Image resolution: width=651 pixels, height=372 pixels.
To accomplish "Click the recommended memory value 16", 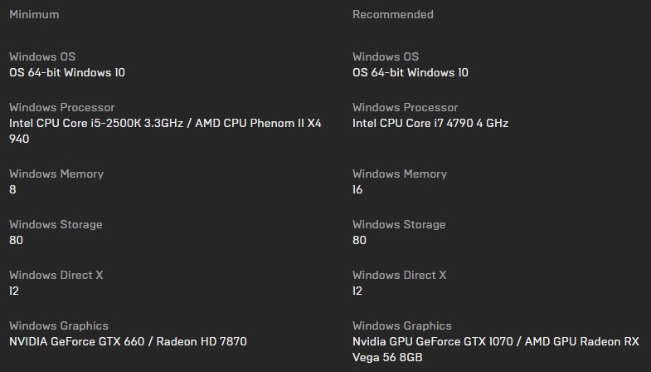I will (357, 189).
